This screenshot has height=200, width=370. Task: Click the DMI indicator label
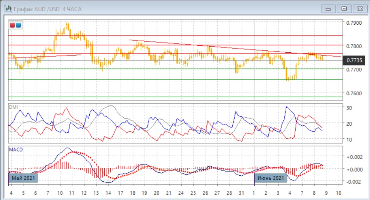pyautogui.click(x=13, y=107)
